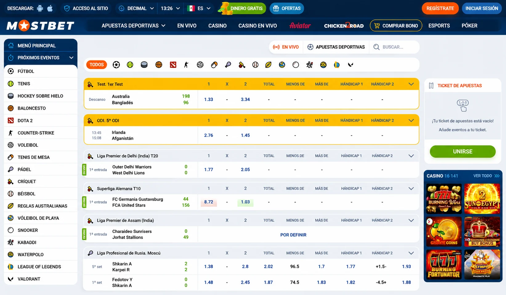Viewport: 506px width, 295px height.
Task: Click the green UNIRSE button
Action: coord(463,151)
